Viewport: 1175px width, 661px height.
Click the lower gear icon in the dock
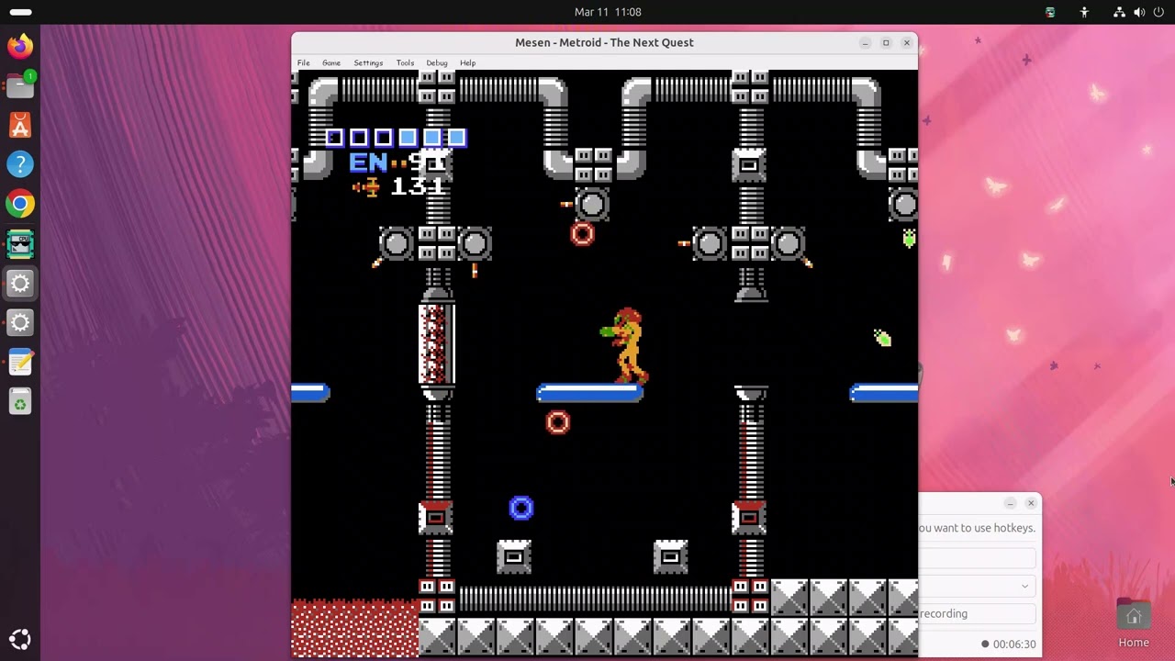click(x=20, y=322)
